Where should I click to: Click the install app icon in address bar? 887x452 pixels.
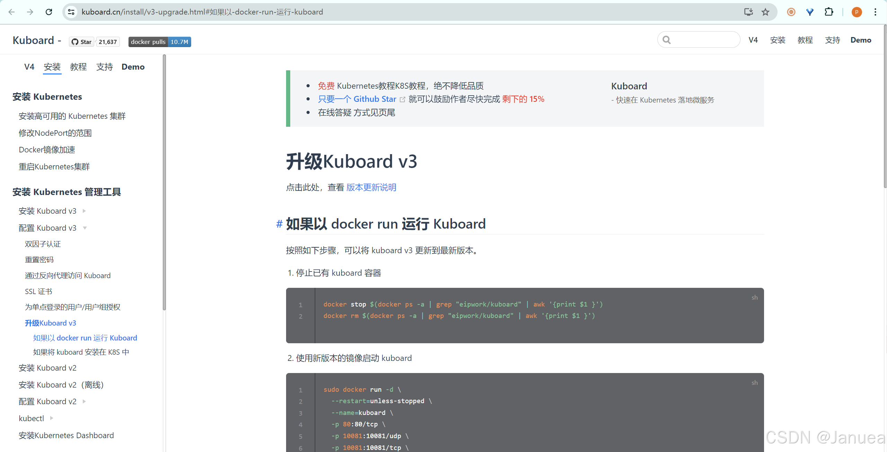748,12
